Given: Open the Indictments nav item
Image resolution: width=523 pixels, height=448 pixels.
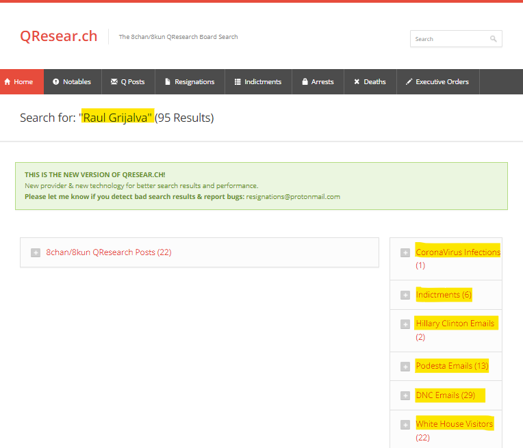Looking at the screenshot, I should (258, 81).
